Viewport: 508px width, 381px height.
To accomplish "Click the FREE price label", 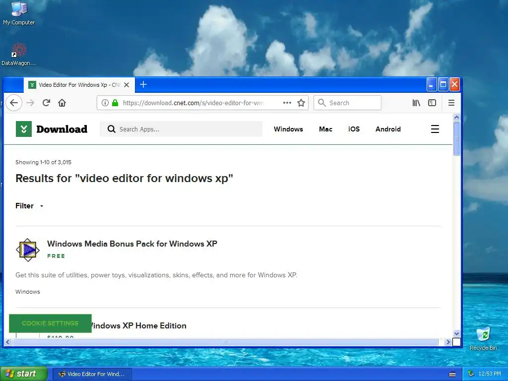I will 56,256.
